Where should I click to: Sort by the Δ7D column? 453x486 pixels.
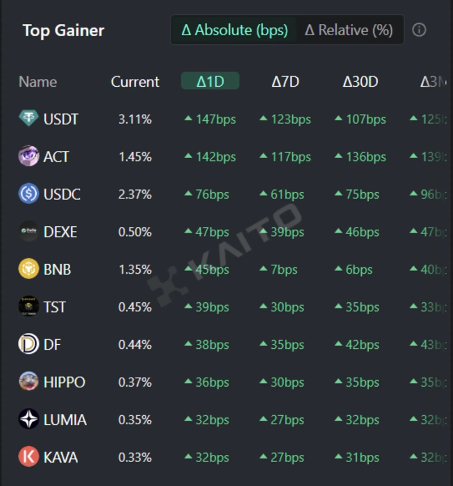click(x=285, y=82)
